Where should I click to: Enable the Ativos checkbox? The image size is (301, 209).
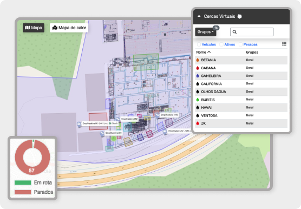(221, 44)
